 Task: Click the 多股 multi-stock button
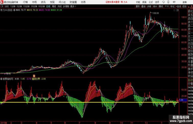[149, 6]
